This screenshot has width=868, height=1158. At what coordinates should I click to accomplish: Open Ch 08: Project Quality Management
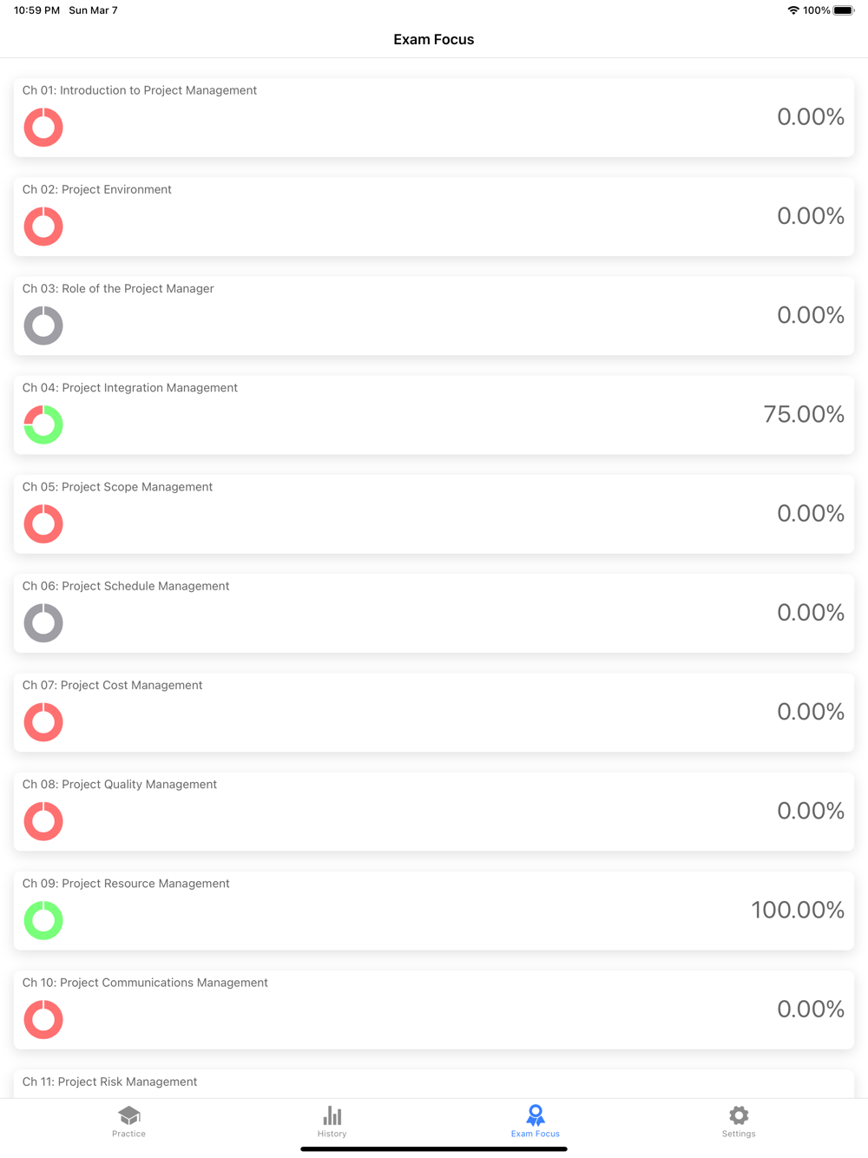434,812
